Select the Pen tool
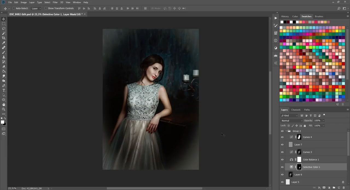Image resolution: width=350 pixels, height=190 pixels. [4, 86]
